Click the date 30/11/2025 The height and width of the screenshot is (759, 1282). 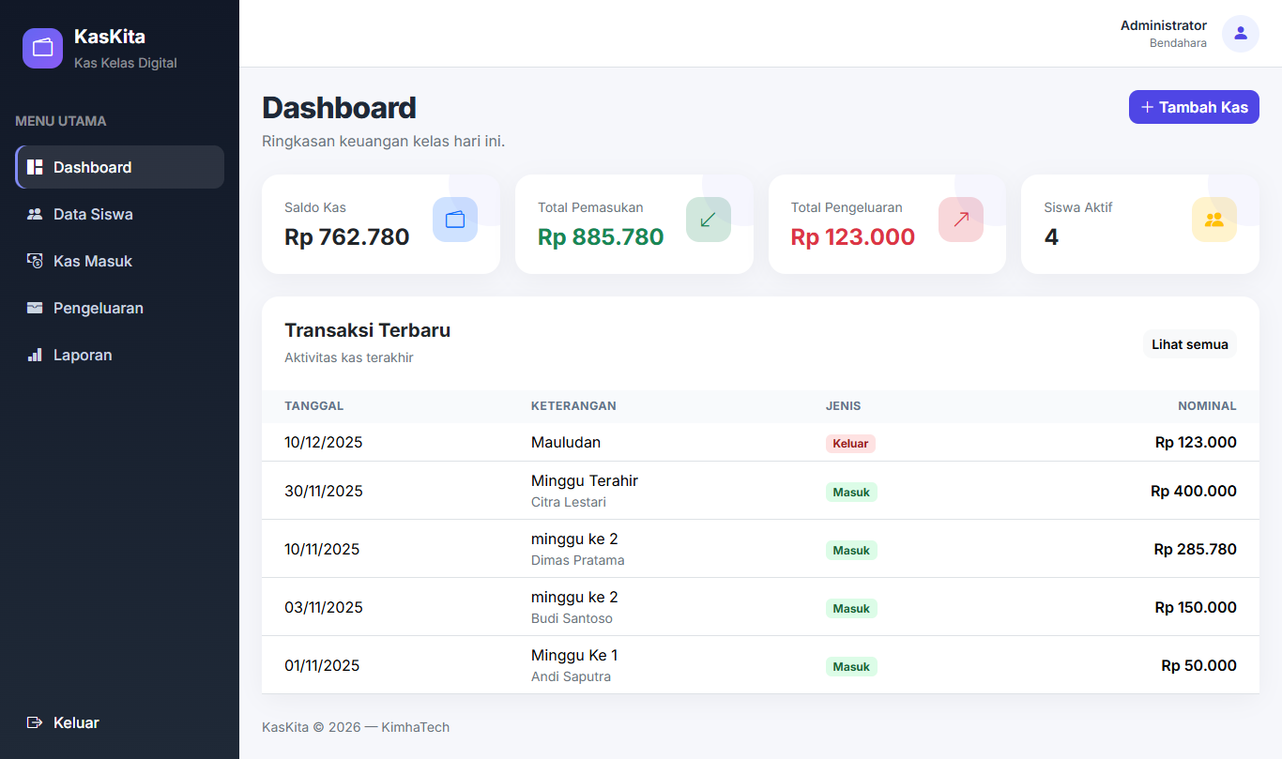(x=324, y=491)
